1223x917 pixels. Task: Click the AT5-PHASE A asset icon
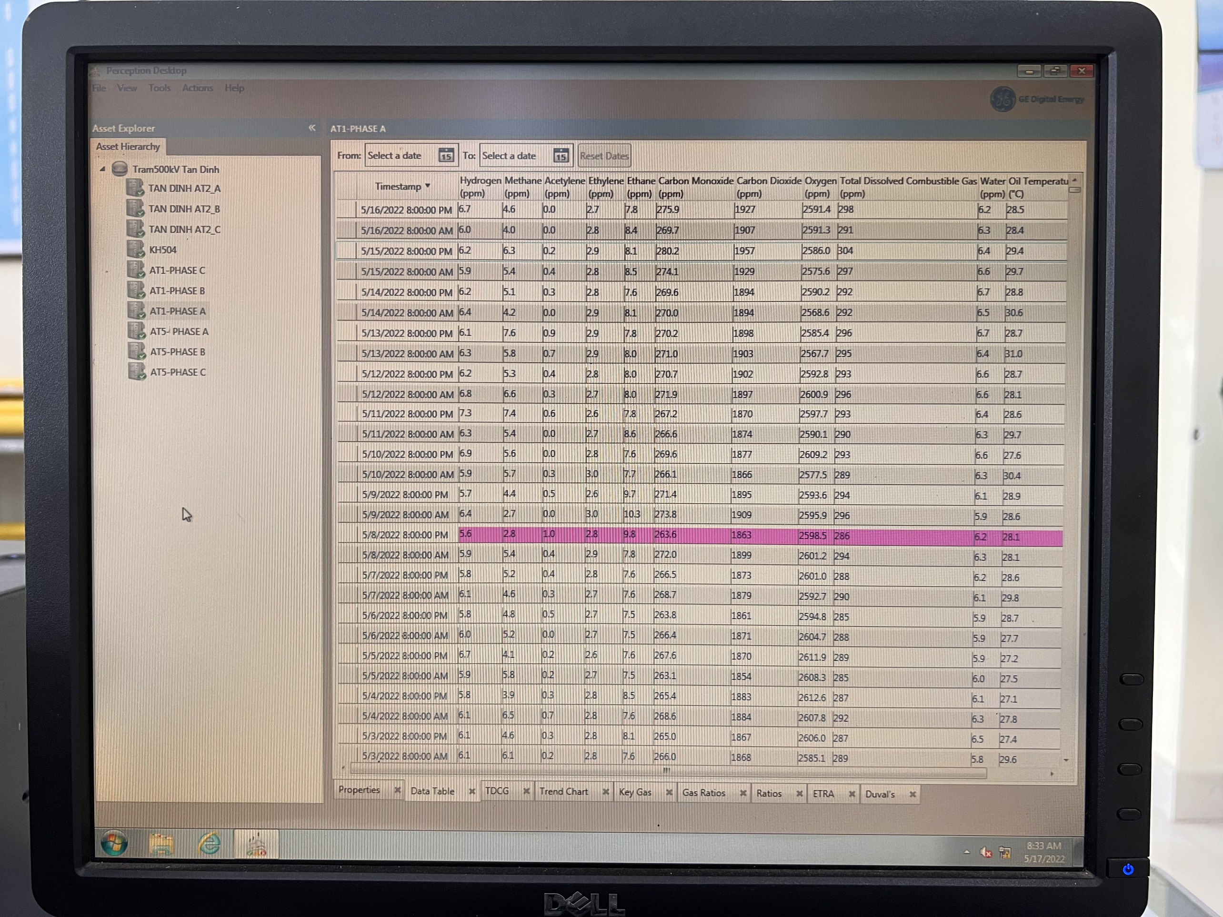tap(137, 331)
